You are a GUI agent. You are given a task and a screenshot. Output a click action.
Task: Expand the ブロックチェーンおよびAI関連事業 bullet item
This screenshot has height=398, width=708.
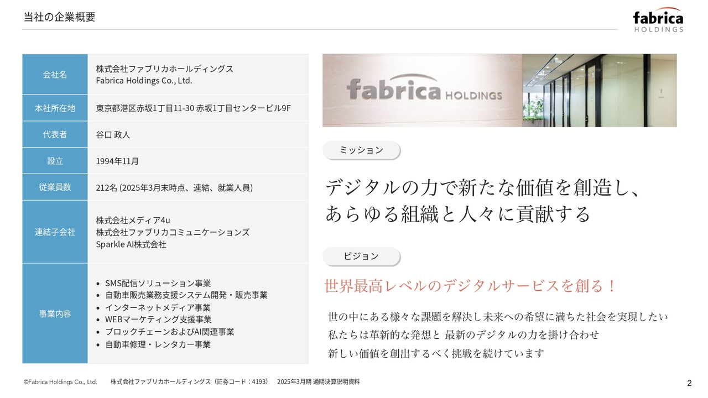169,332
